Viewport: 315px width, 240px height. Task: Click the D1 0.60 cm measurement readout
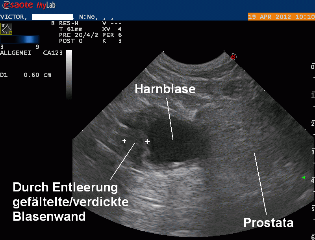point(26,75)
